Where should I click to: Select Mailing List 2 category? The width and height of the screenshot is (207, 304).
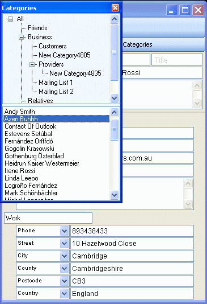click(x=56, y=92)
